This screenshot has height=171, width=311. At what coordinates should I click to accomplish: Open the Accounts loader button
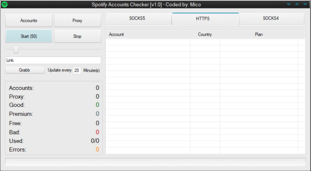(x=29, y=20)
